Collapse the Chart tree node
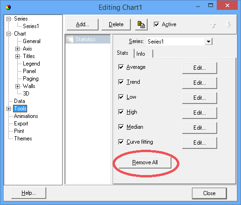 9,34
